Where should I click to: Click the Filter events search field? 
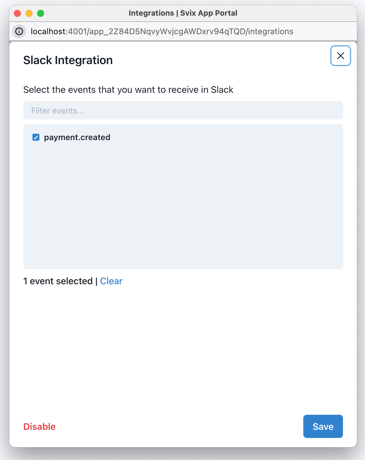click(183, 111)
